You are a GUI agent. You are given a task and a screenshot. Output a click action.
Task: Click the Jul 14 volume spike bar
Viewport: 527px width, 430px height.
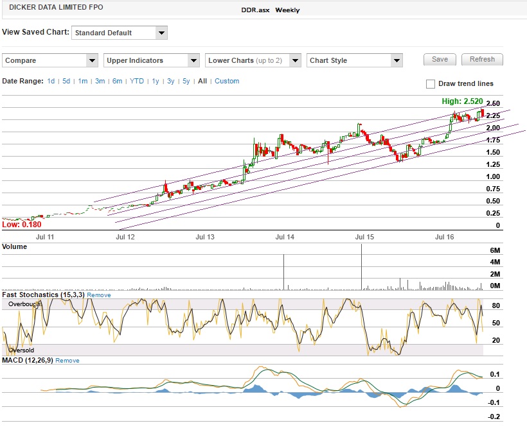point(283,272)
